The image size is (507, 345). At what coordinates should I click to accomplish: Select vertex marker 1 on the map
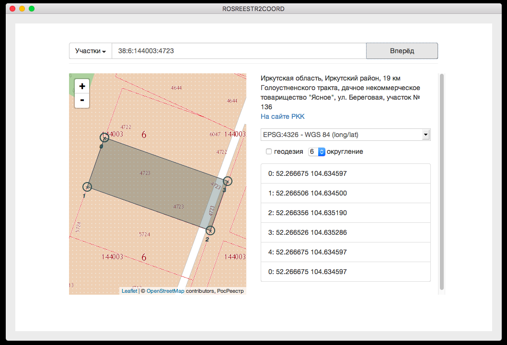point(87,187)
